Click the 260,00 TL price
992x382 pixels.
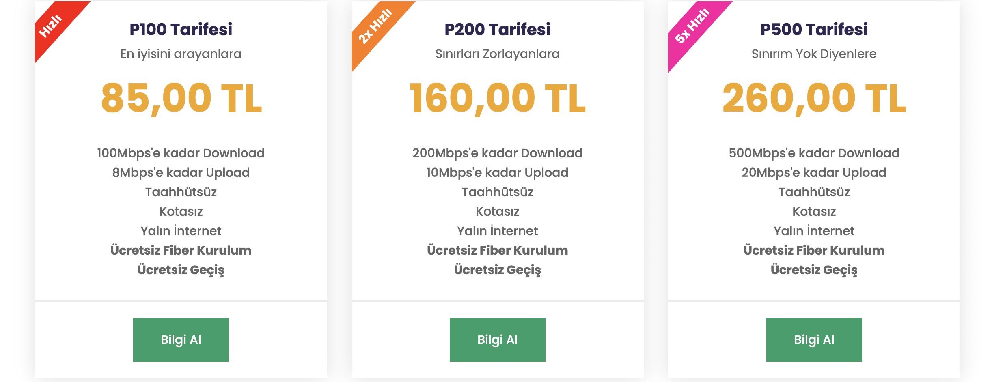pos(814,98)
